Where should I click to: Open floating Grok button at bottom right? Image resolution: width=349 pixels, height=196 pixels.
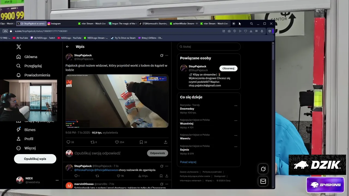(x=263, y=169)
